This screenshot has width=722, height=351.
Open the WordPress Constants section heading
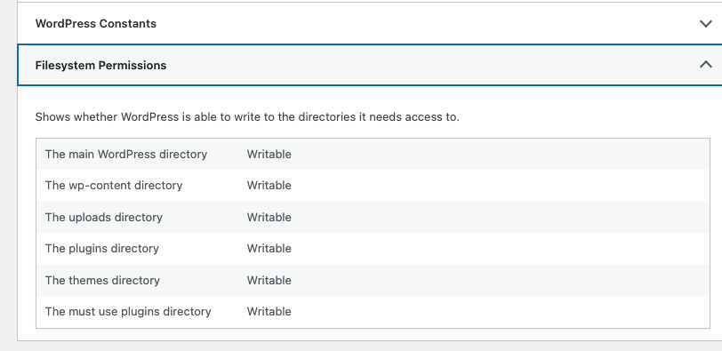(96, 23)
